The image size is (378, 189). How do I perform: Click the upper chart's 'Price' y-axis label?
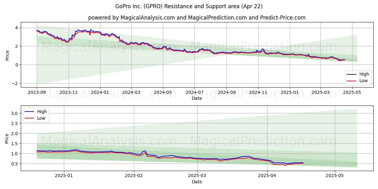click(x=7, y=55)
